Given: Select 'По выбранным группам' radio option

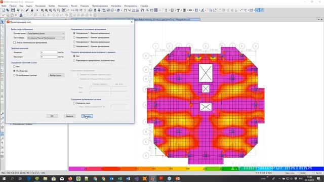Looking at the screenshot, I should pos(14,75).
